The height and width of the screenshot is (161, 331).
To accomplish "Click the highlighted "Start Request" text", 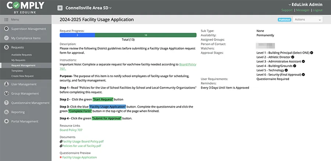I will (x=103, y=99).
